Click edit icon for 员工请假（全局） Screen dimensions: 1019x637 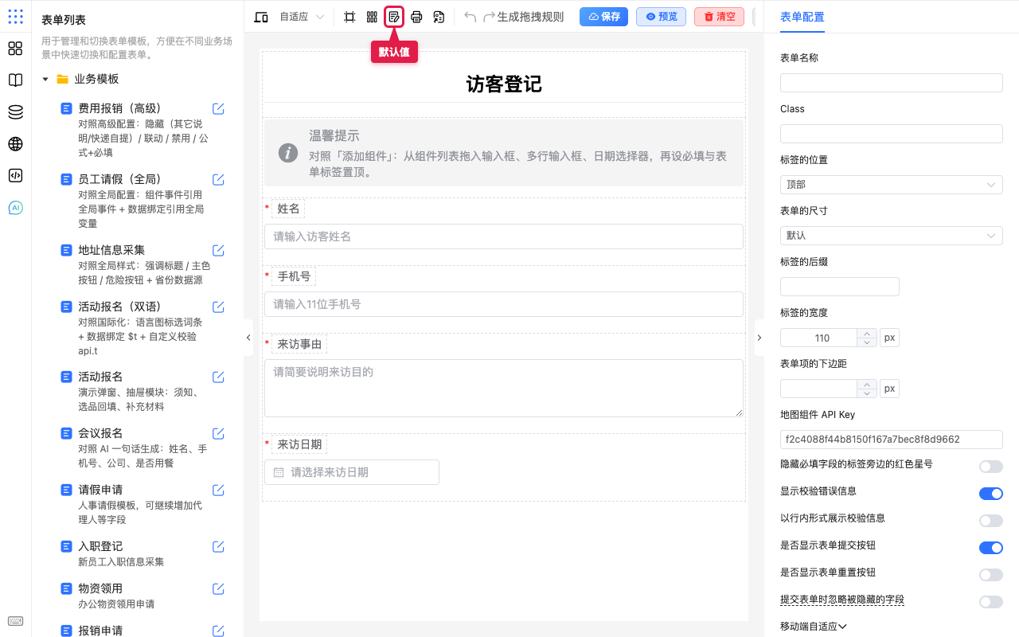pyautogui.click(x=218, y=179)
